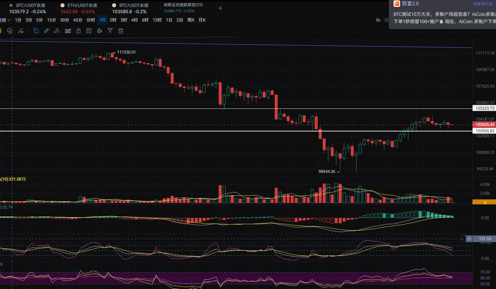
Task: Take a chart screenshot with camera icon
Action: tap(387, 20)
